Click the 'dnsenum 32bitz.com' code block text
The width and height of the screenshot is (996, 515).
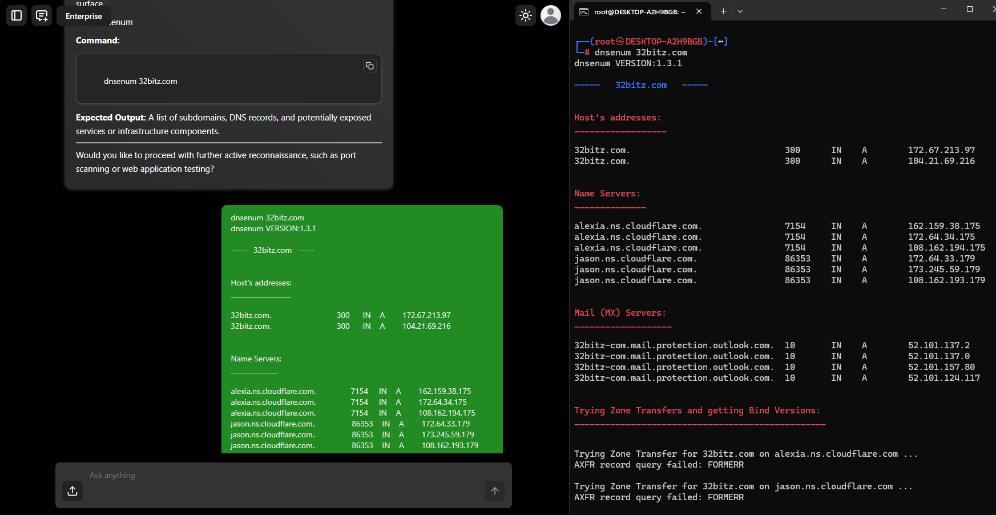pos(140,81)
